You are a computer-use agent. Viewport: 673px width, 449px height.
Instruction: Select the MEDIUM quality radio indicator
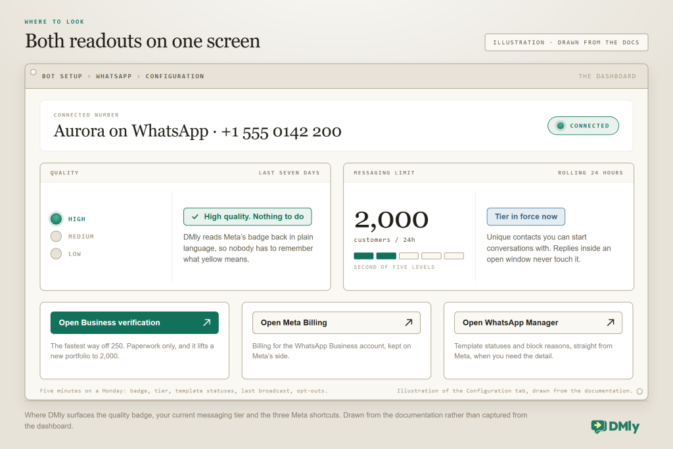(57, 237)
